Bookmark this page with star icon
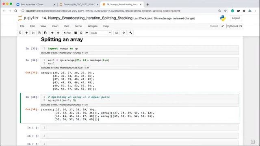Image resolution: width=260 pixels, height=146 pixels. pyautogui.click(x=225, y=11)
